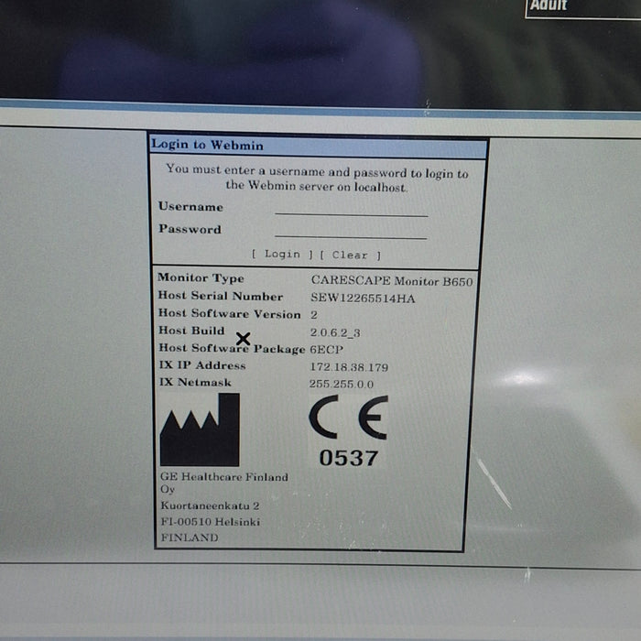Click the Username input field
This screenshot has width=641, height=641.
click(x=352, y=208)
